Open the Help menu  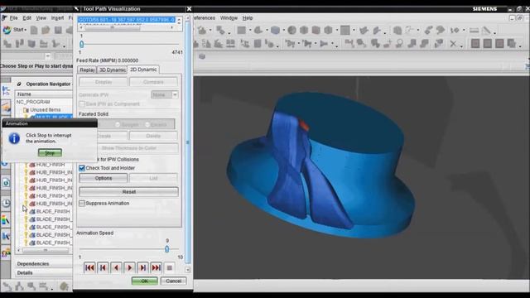pyautogui.click(x=248, y=18)
